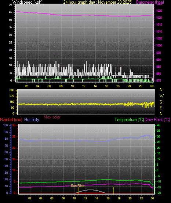Click the Dew Point (°C) legend label
Viewport: 171px width, 203px height.
point(157,120)
